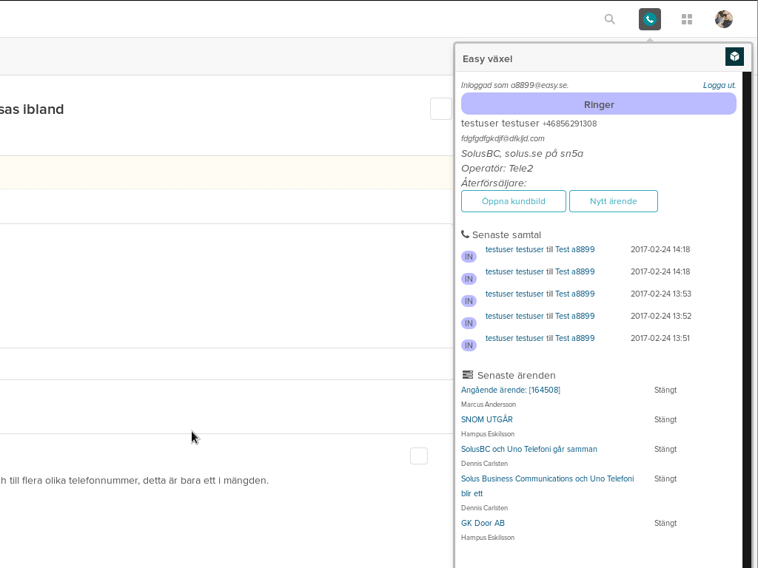Open 'SolusBC och Uno Telefoni går samman' ticket

click(x=529, y=449)
